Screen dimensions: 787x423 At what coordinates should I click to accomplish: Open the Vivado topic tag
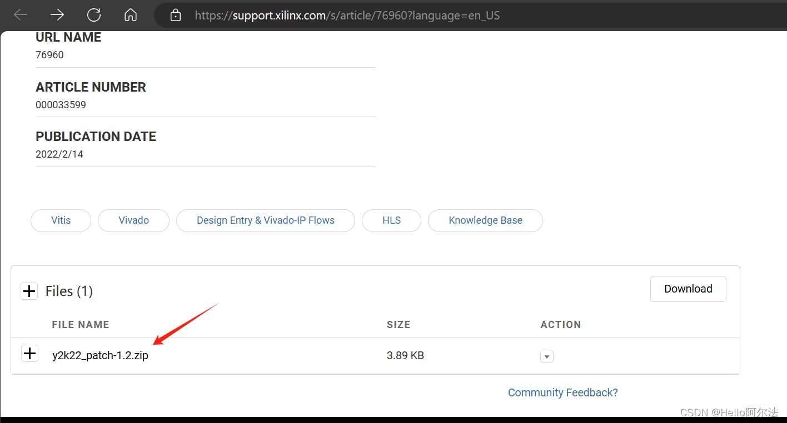(x=134, y=220)
